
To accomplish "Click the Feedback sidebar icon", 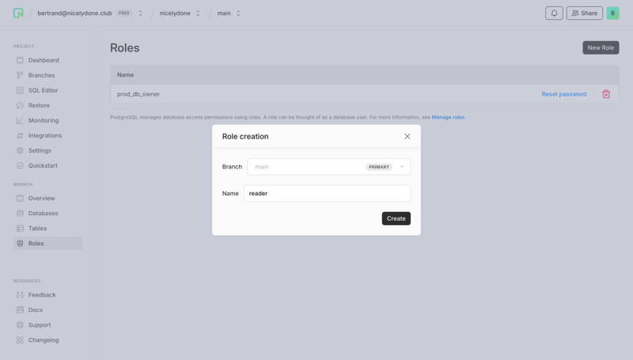I will pos(20,295).
